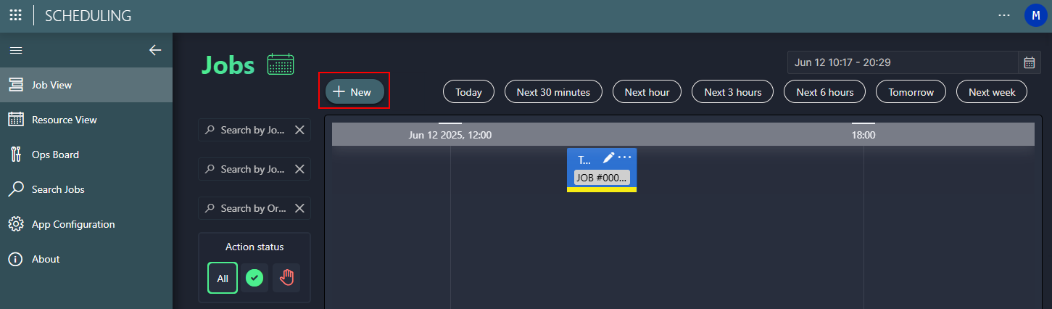Open the top bar more options ellipsis
The image size is (1052, 309).
pos(1004,15)
